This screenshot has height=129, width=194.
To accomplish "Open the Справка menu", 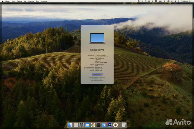I will [44, 1].
